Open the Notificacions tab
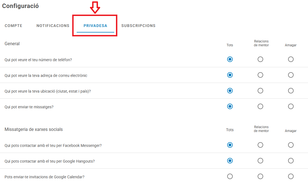This screenshot has height=186, width=308. coord(53,26)
